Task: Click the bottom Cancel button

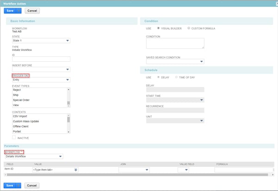Action: [32, 185]
